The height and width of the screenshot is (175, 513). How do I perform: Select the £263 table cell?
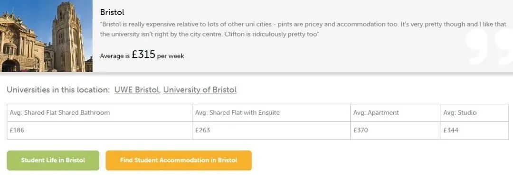click(271, 130)
